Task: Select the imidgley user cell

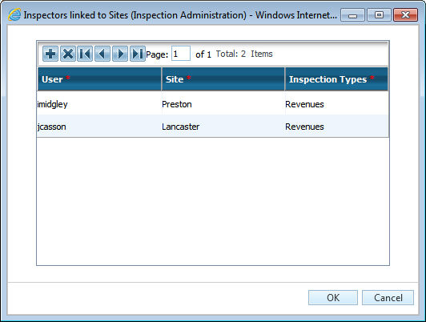Action: pos(99,104)
